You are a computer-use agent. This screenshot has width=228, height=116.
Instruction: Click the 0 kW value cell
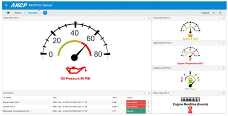pyautogui.click(x=114, y=102)
